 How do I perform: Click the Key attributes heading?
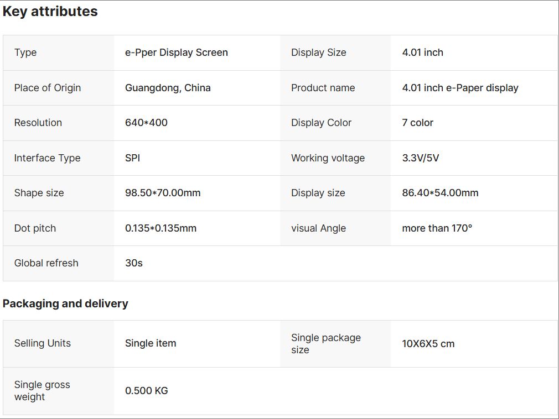pyautogui.click(x=50, y=12)
